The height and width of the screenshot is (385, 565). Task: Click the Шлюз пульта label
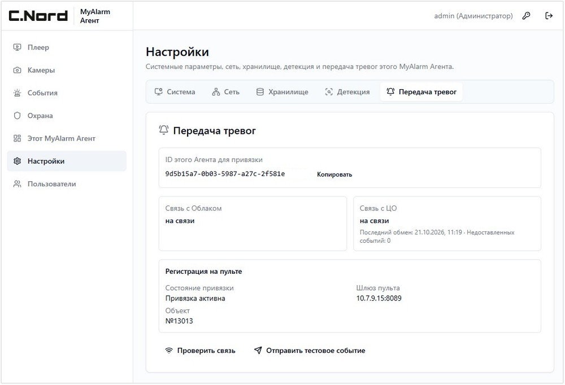point(378,288)
